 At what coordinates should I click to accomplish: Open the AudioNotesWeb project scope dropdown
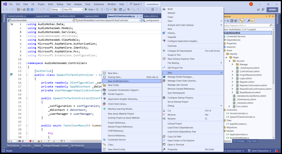pyautogui.click(x=41, y=20)
